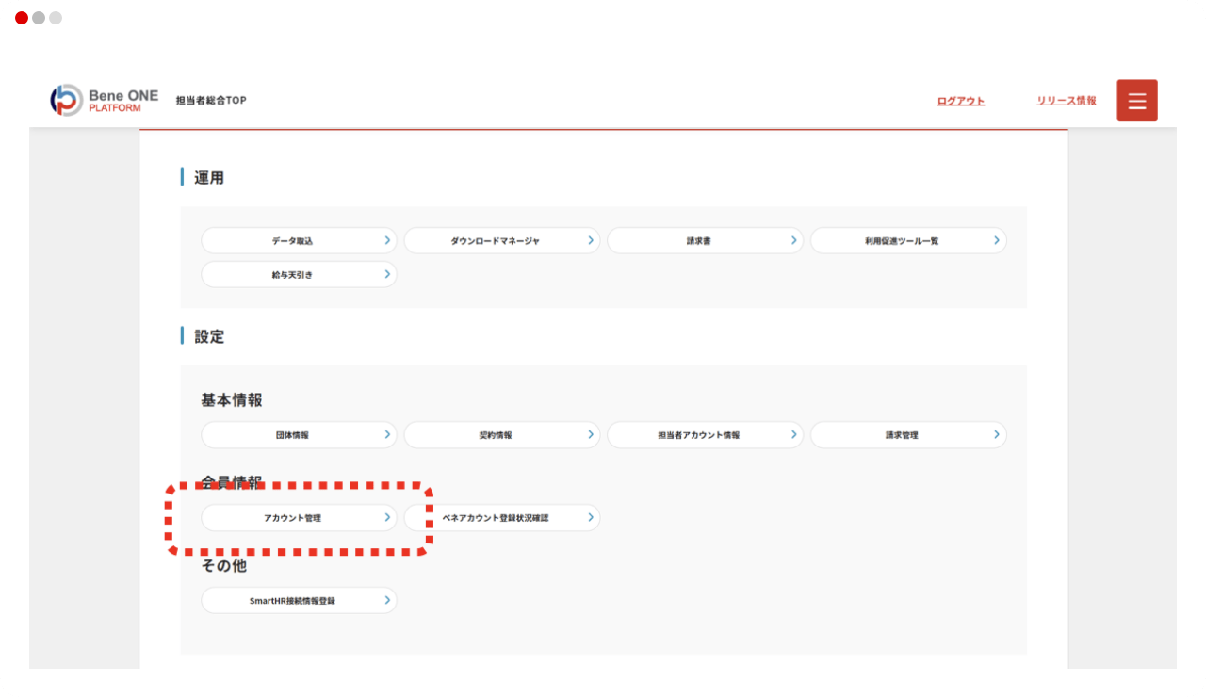1206x697 pixels.
Task: Click the chevron on データ取込
Action: click(x=387, y=241)
